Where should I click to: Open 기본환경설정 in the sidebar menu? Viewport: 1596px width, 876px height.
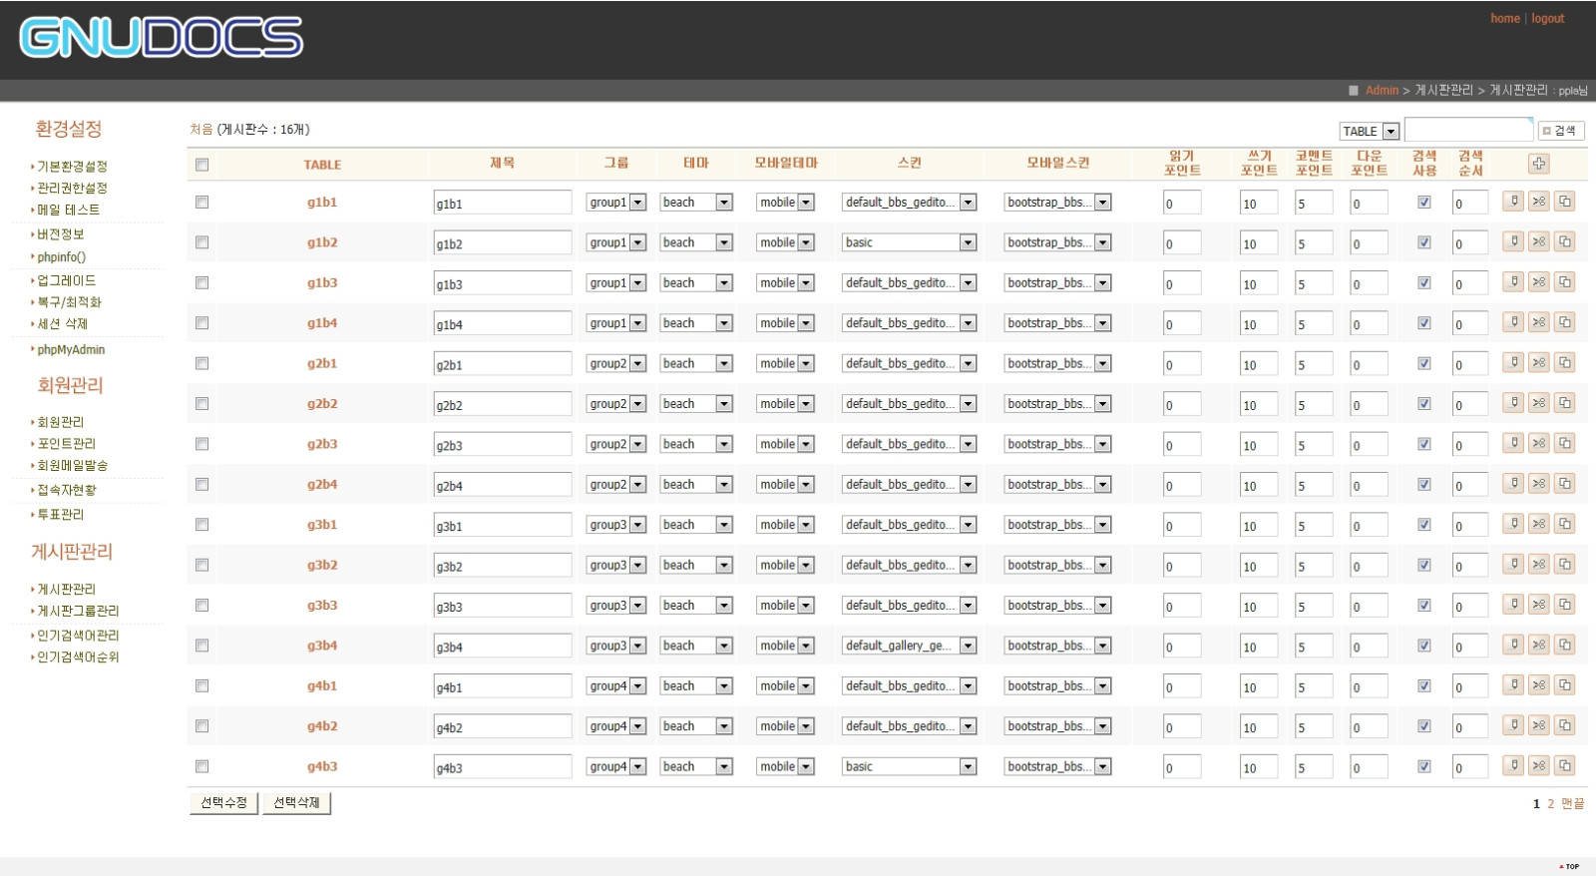click(x=72, y=167)
